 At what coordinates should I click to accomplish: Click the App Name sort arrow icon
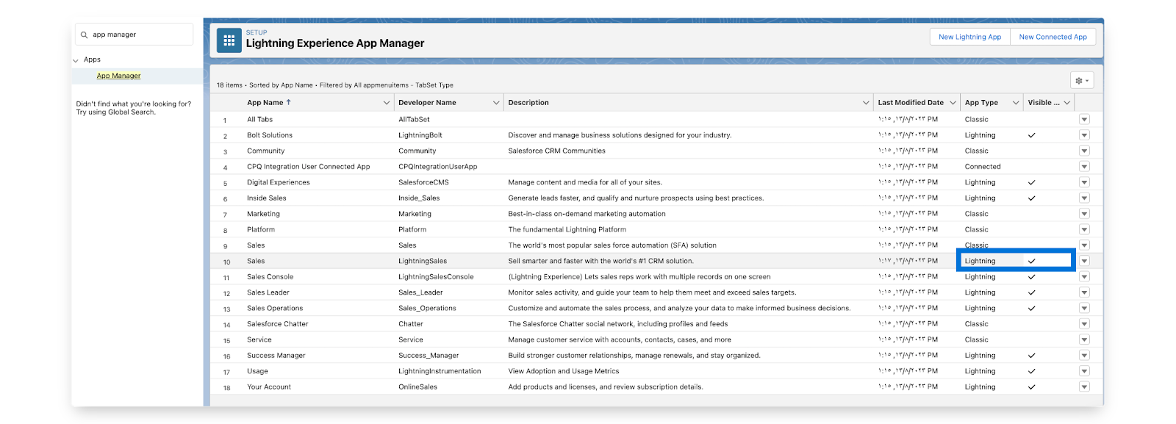(x=289, y=103)
